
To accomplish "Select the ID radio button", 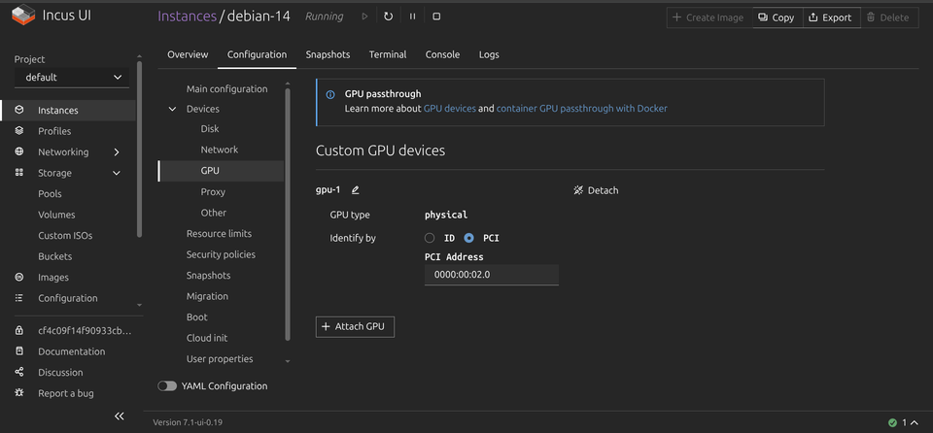I will coord(430,238).
